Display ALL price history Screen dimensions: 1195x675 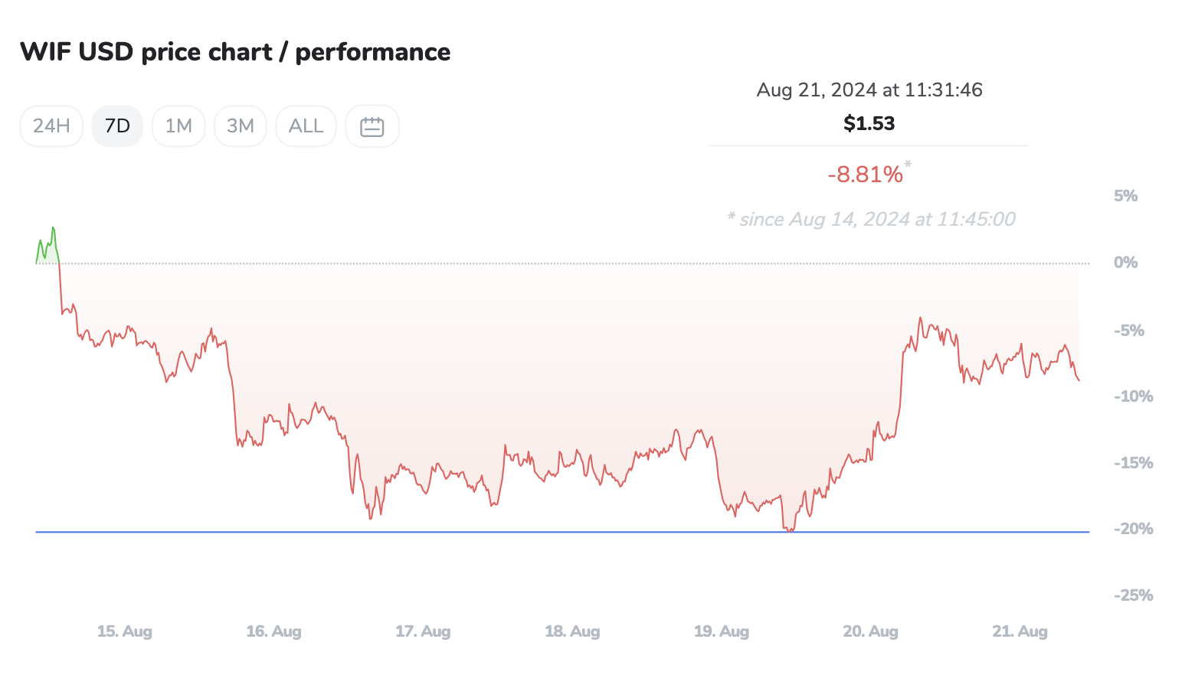[306, 126]
